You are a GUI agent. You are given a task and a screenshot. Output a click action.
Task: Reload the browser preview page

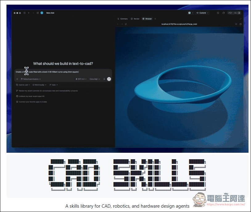coord(126,24)
